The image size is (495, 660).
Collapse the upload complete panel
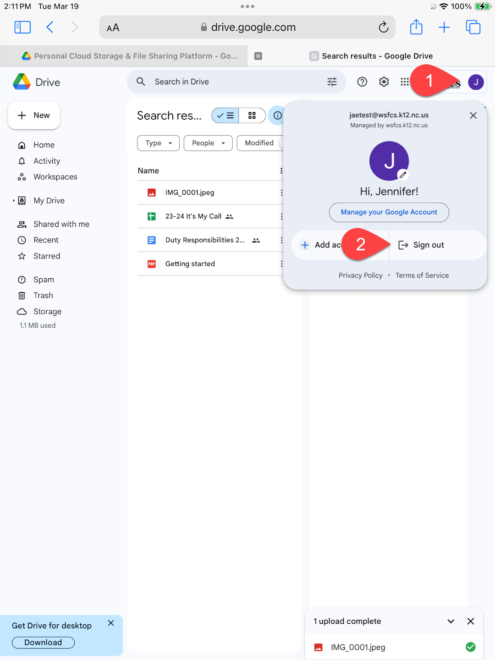coord(451,621)
